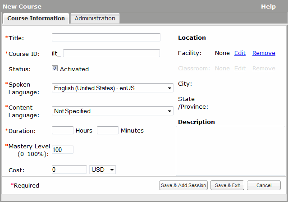The image size is (288, 202).
Task: Select the Mastery Level input box
Action: coord(63,150)
